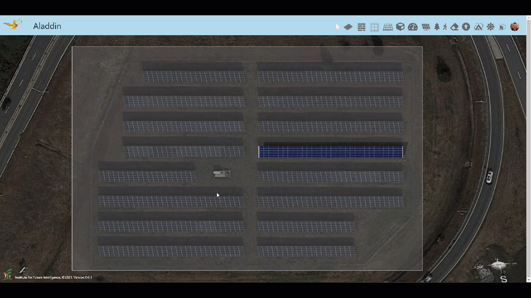Select the Foundation tool in the toolbar
Viewport: 531px width, 298px height.
click(348, 27)
